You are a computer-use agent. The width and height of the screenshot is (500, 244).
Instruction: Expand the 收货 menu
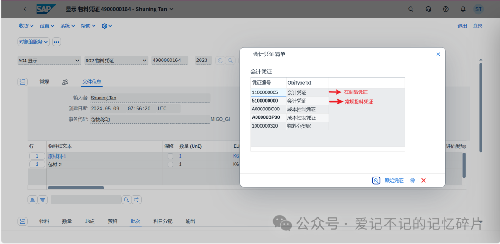[26, 26]
